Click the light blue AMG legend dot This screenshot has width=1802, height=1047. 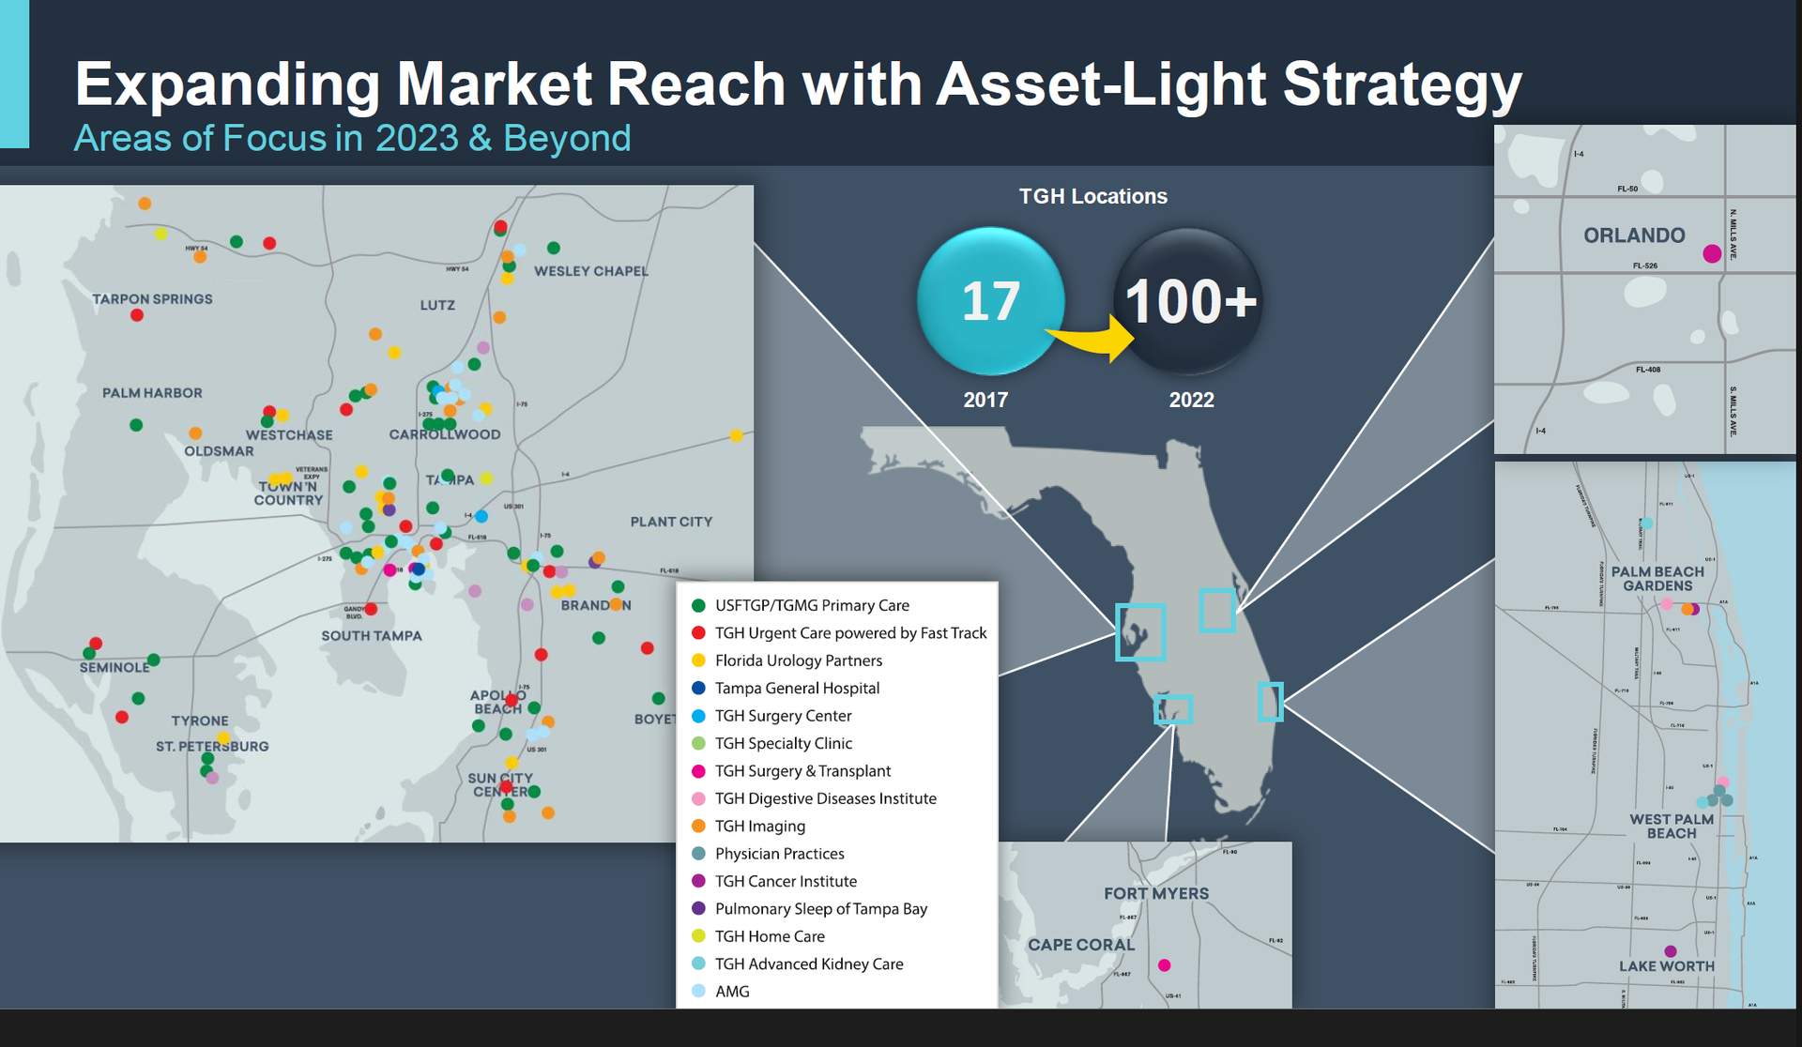698,992
